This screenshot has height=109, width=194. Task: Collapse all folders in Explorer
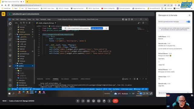(x=30, y=23)
